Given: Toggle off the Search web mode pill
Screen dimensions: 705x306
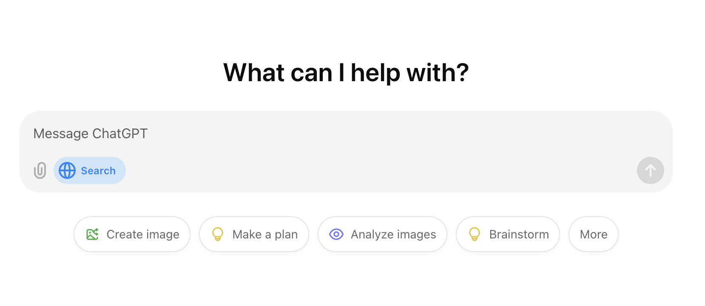Looking at the screenshot, I should pyautogui.click(x=90, y=170).
